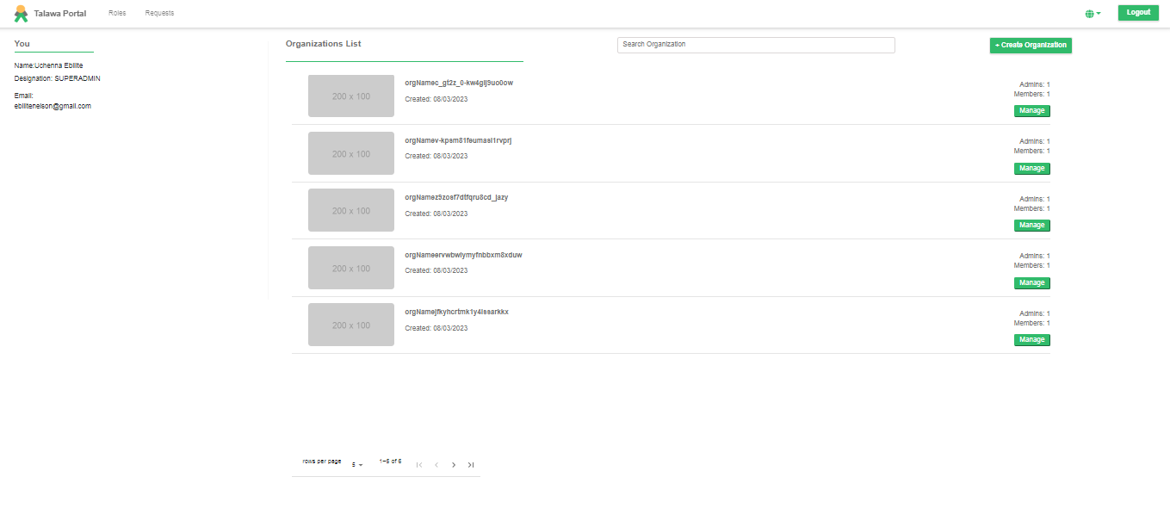The image size is (1170, 508).
Task: Click Members count for orgNamev-kpsm organization
Action: pos(1031,151)
